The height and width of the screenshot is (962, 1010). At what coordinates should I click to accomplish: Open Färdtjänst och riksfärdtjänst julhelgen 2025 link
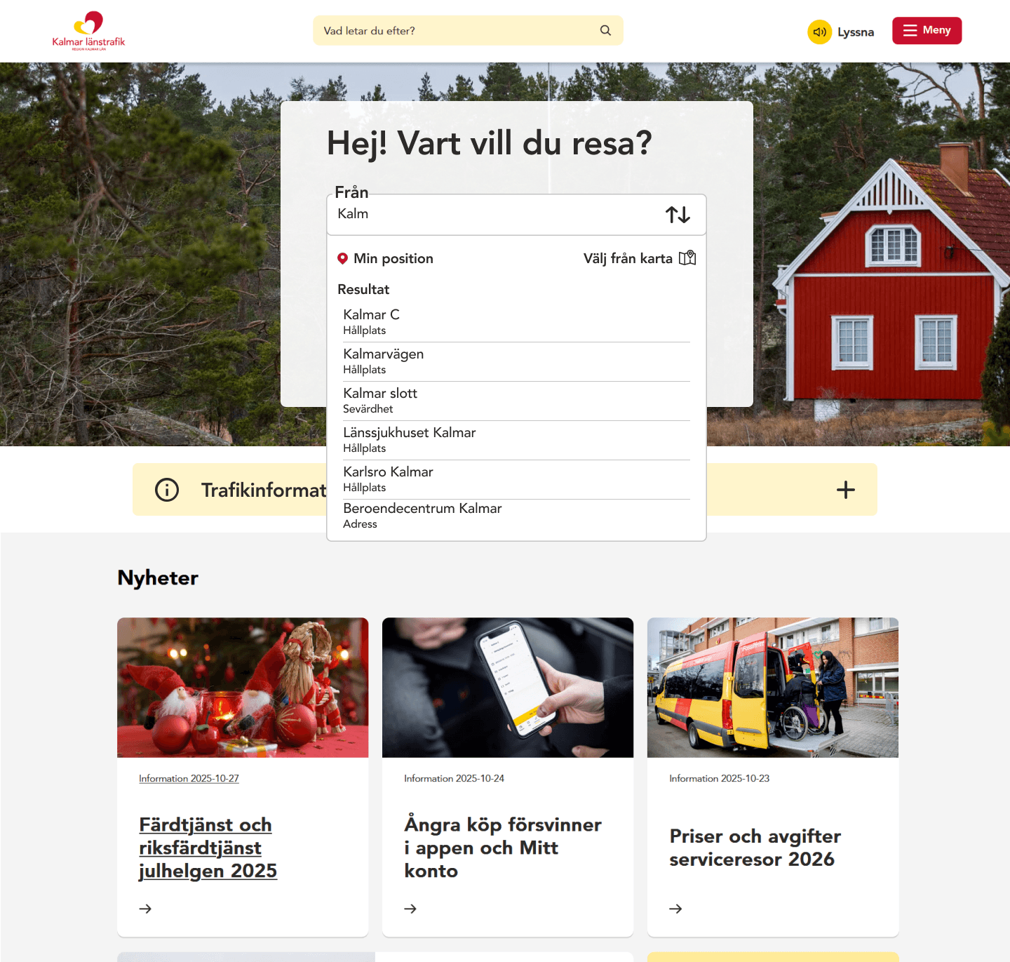coord(208,848)
